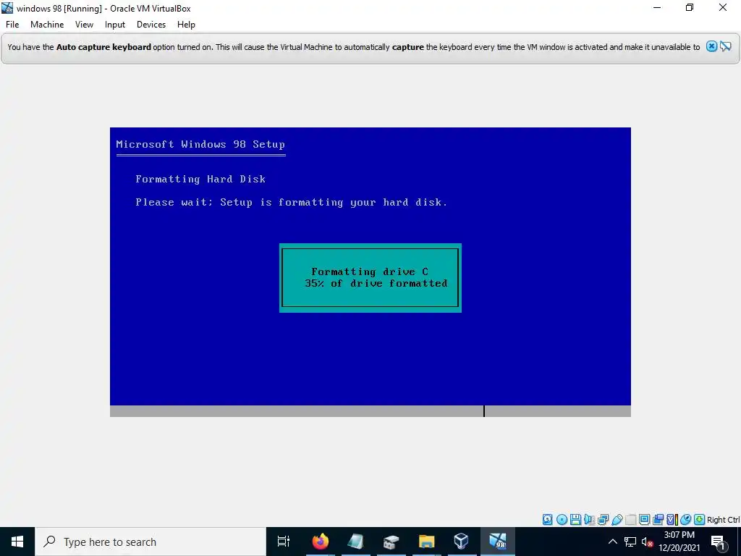
Task: Click the muted volume tray icon
Action: (x=647, y=542)
